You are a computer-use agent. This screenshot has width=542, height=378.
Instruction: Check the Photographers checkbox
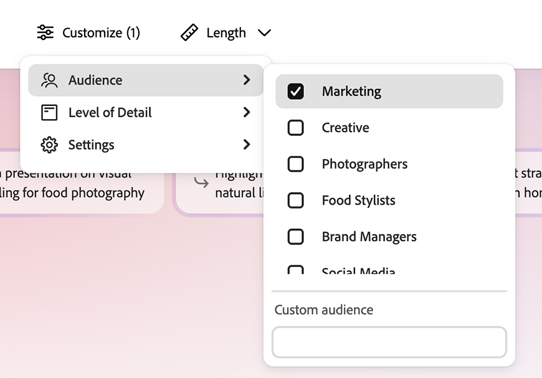(x=295, y=164)
